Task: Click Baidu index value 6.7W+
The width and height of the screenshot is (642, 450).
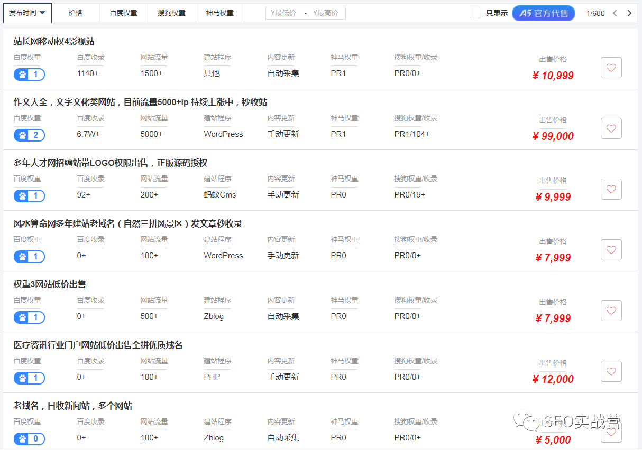Action: [x=88, y=134]
